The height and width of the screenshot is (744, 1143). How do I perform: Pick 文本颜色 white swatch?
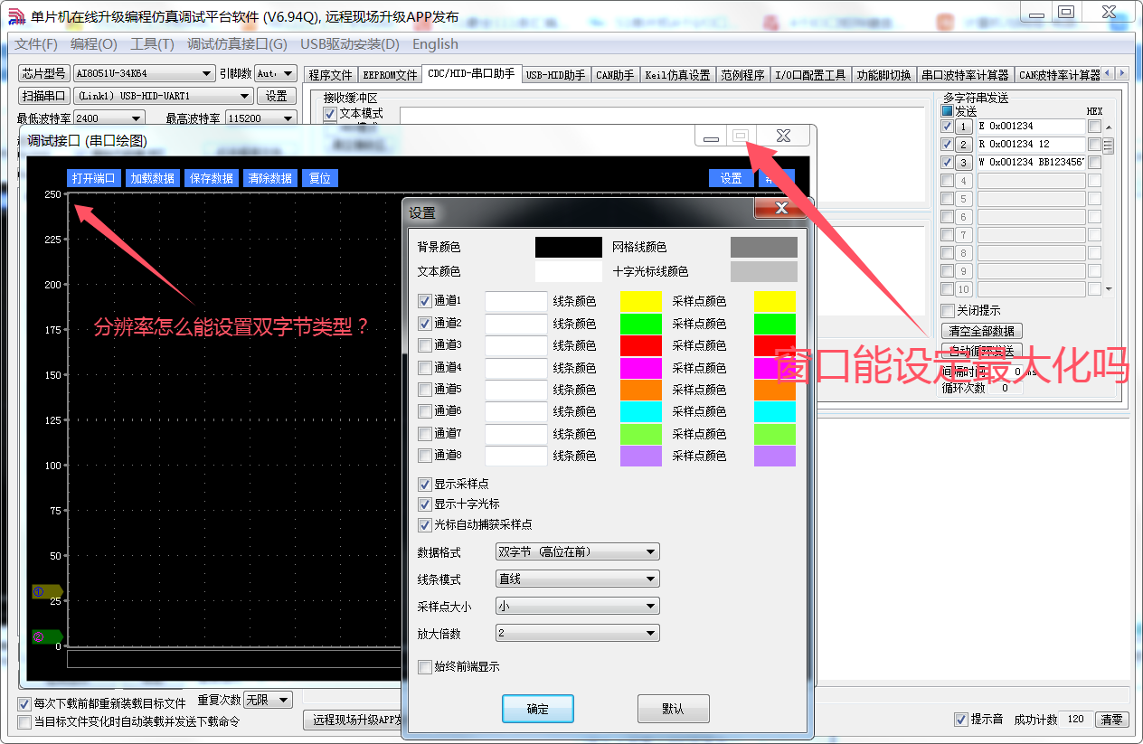(568, 271)
